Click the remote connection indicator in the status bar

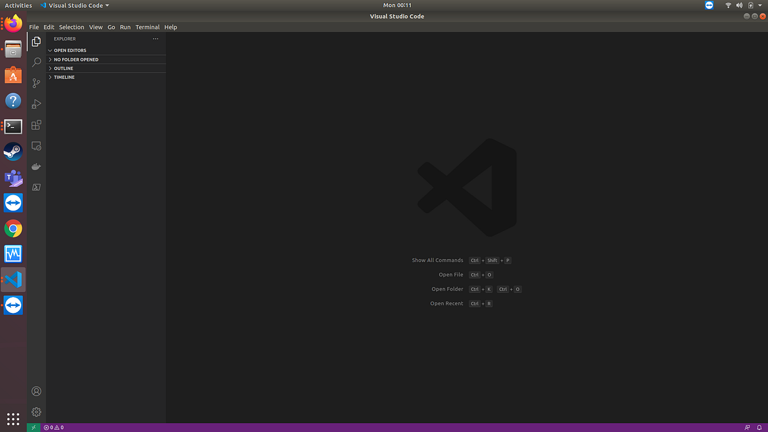click(x=33, y=427)
